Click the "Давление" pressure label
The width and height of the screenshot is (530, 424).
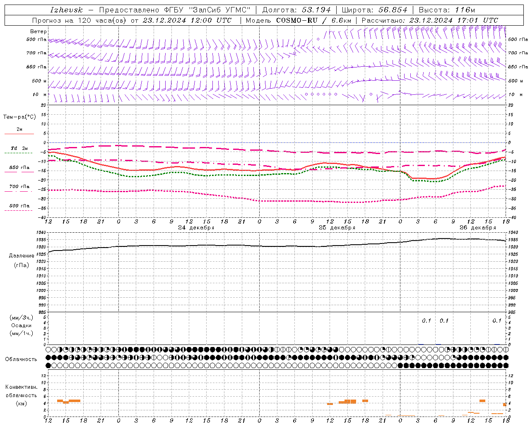22,256
